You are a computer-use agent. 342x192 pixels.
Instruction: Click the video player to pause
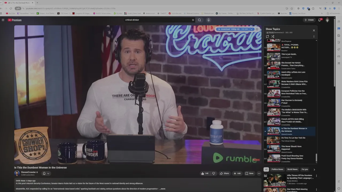point(138,95)
